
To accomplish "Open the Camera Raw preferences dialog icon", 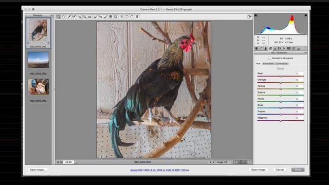I will 121,17.
